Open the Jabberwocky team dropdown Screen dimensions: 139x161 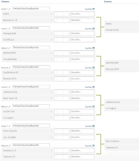[x=27, y=92]
